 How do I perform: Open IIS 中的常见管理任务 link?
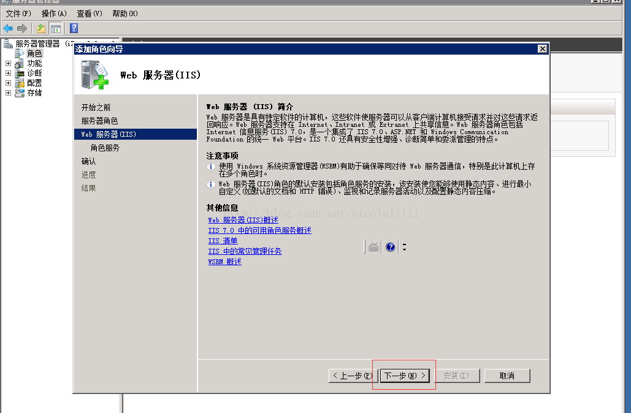tap(245, 251)
